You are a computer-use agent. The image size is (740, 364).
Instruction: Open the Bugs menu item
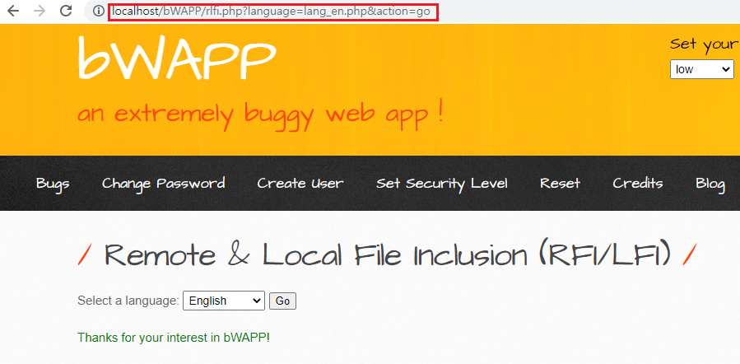coord(53,183)
